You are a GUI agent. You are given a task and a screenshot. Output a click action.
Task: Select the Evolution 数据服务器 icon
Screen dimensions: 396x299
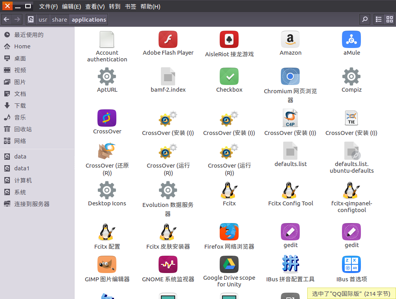click(x=168, y=190)
